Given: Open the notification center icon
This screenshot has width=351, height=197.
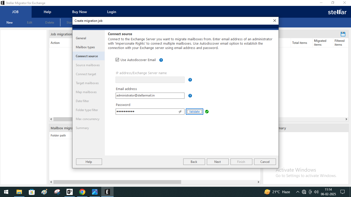Looking at the screenshot, I should [x=343, y=192].
